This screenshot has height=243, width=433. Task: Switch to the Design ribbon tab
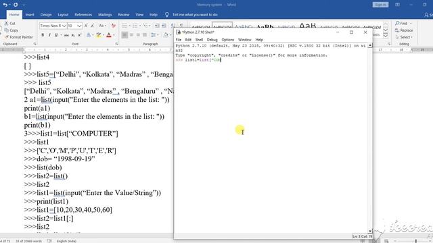(x=46, y=15)
